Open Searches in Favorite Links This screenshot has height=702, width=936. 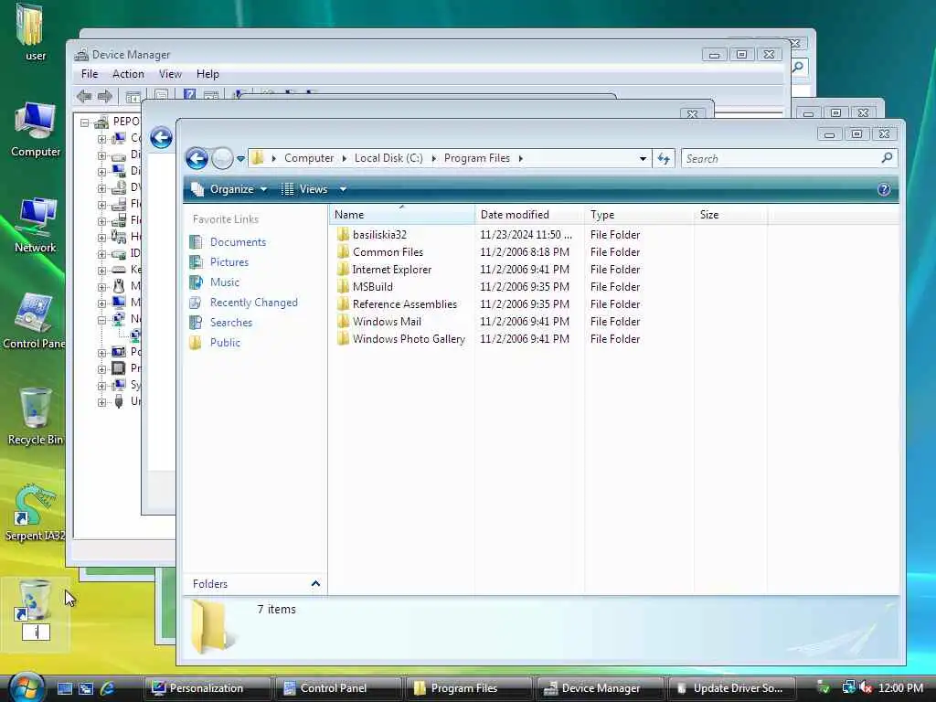tap(231, 323)
